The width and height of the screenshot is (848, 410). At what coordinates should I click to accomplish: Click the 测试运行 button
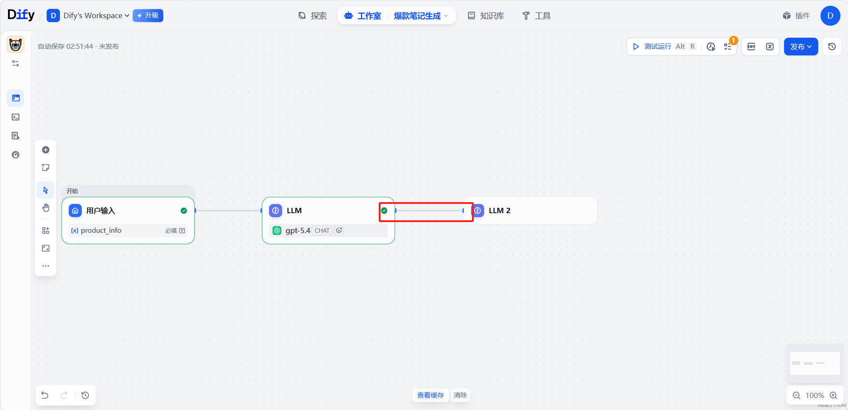[653, 47]
